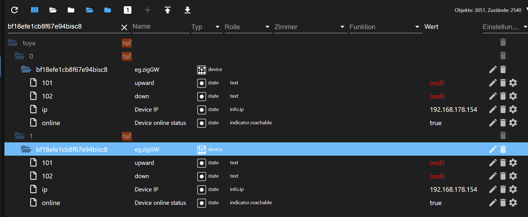Delete the online state in instance 1
The width and height of the screenshot is (528, 217).
coord(503,202)
